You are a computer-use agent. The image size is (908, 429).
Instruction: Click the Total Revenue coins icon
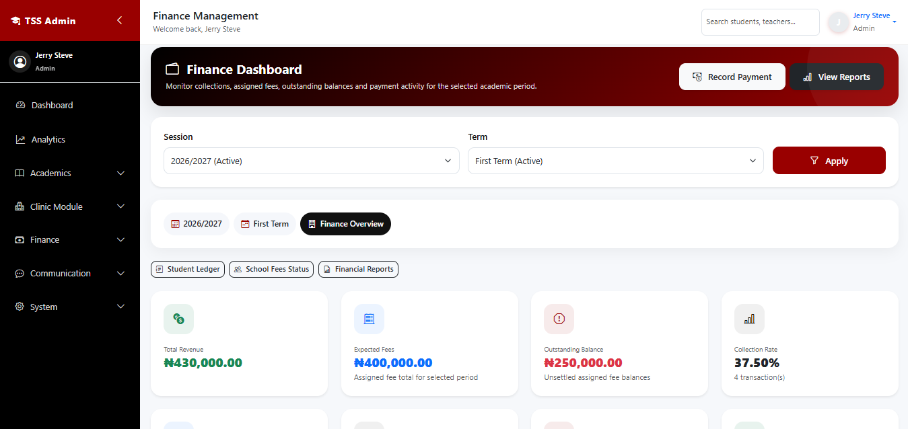[x=178, y=319]
